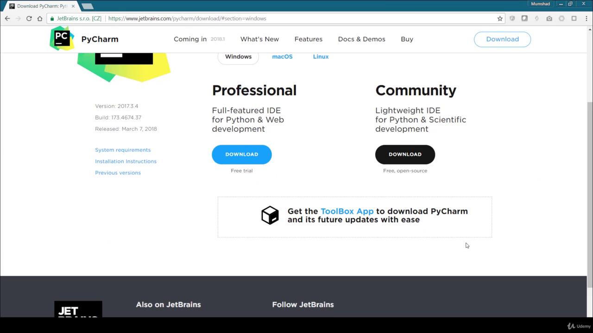Click the Mumshad profile button

pos(540,4)
